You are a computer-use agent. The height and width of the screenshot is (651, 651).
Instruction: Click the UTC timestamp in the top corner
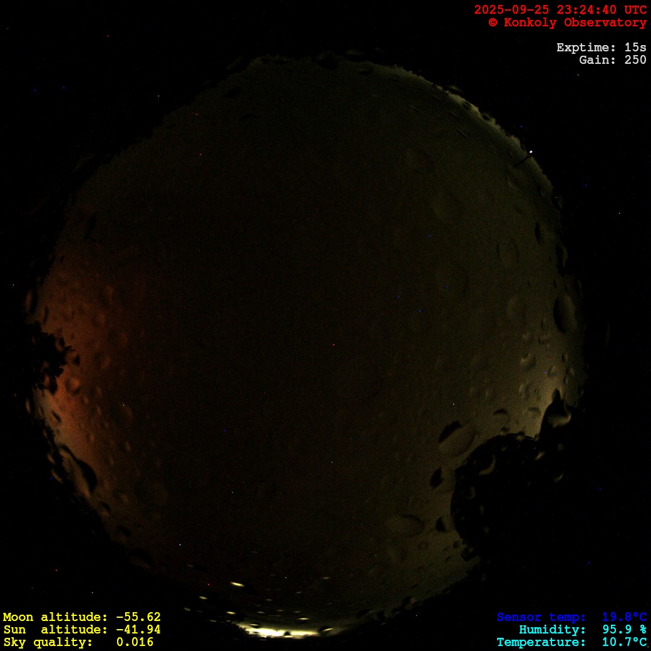(560, 10)
